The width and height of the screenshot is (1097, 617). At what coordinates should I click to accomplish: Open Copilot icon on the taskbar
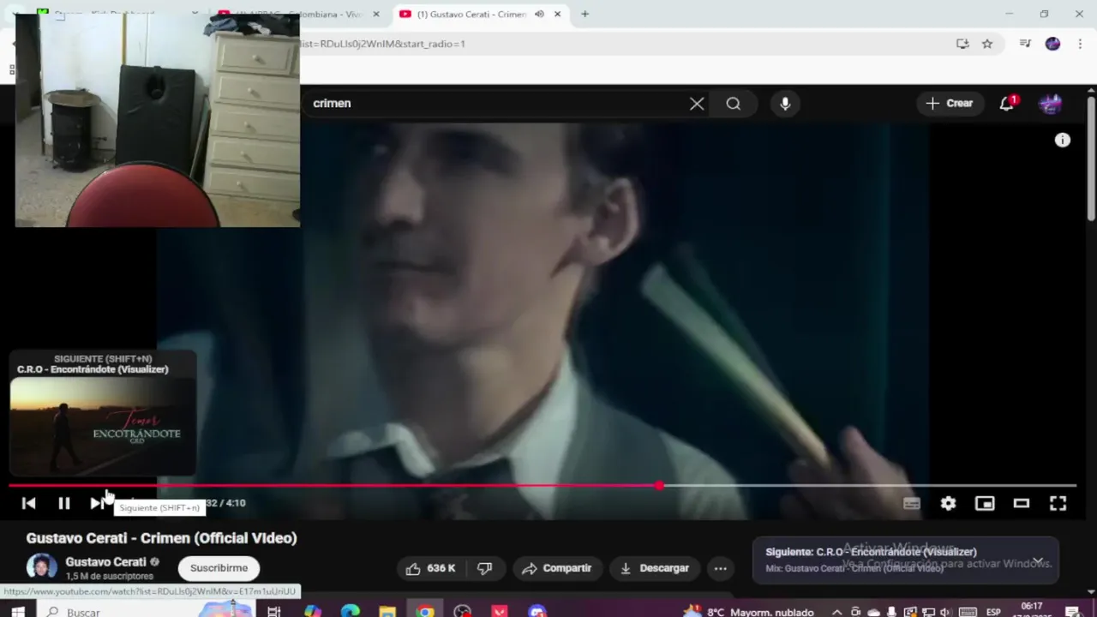pos(313,611)
